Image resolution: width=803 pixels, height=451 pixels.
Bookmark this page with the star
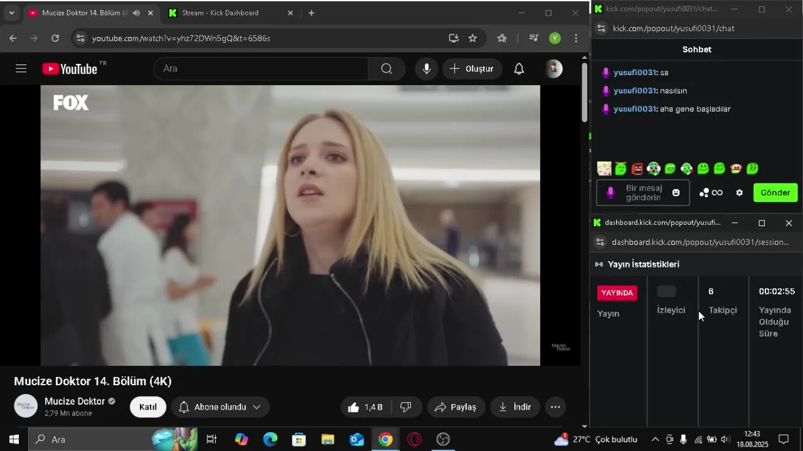pos(473,38)
